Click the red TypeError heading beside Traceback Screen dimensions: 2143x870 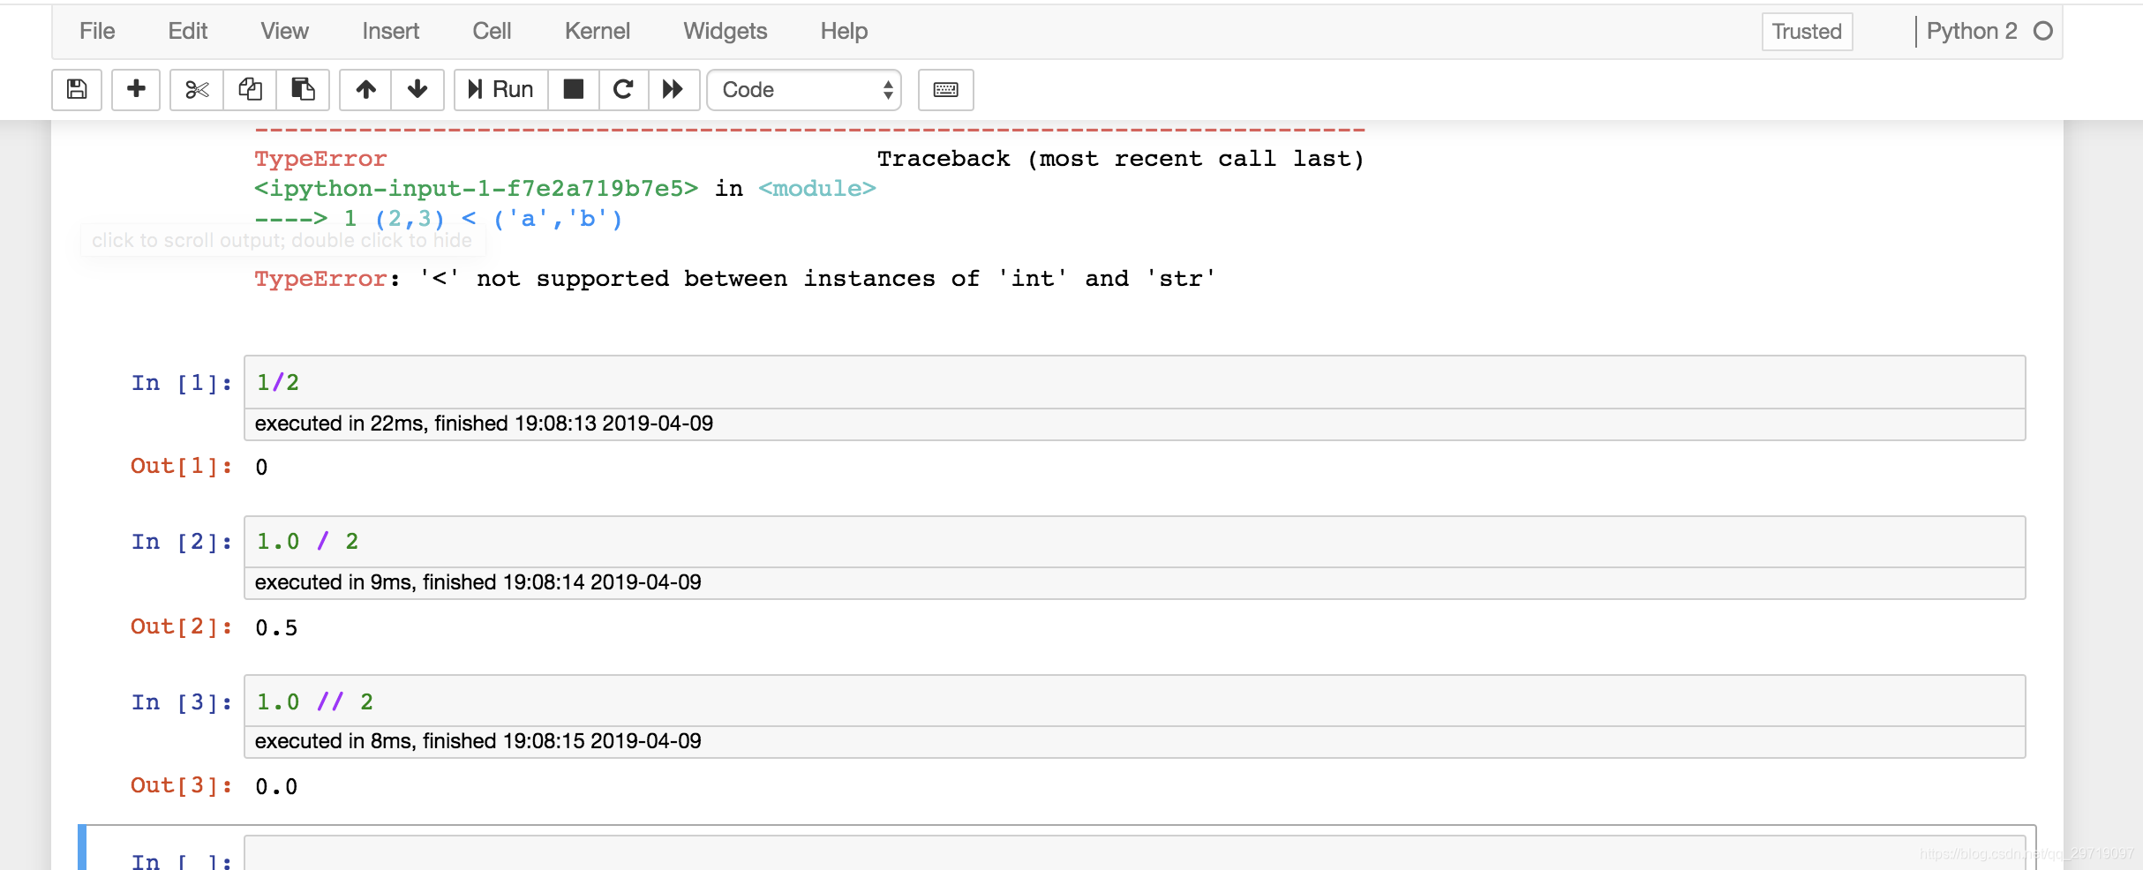click(x=320, y=159)
